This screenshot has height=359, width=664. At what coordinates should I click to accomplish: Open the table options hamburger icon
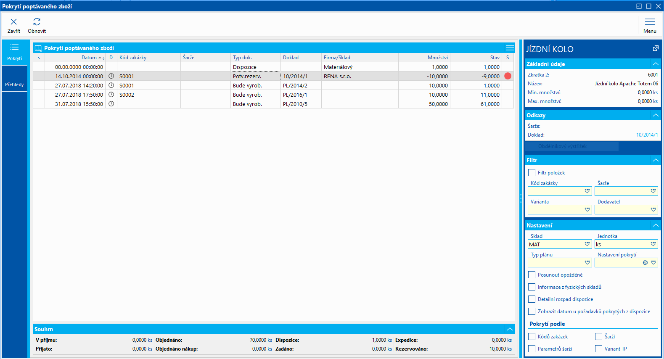(x=510, y=48)
